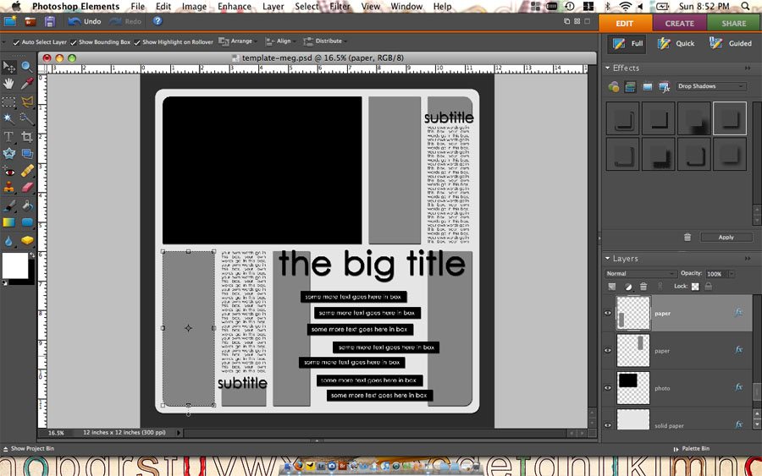The width and height of the screenshot is (762, 476).
Task: Switch to the CREATE tab
Action: [679, 24]
